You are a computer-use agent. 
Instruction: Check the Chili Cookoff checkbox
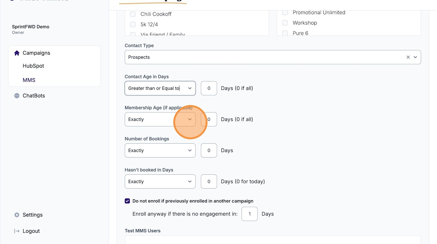(133, 14)
